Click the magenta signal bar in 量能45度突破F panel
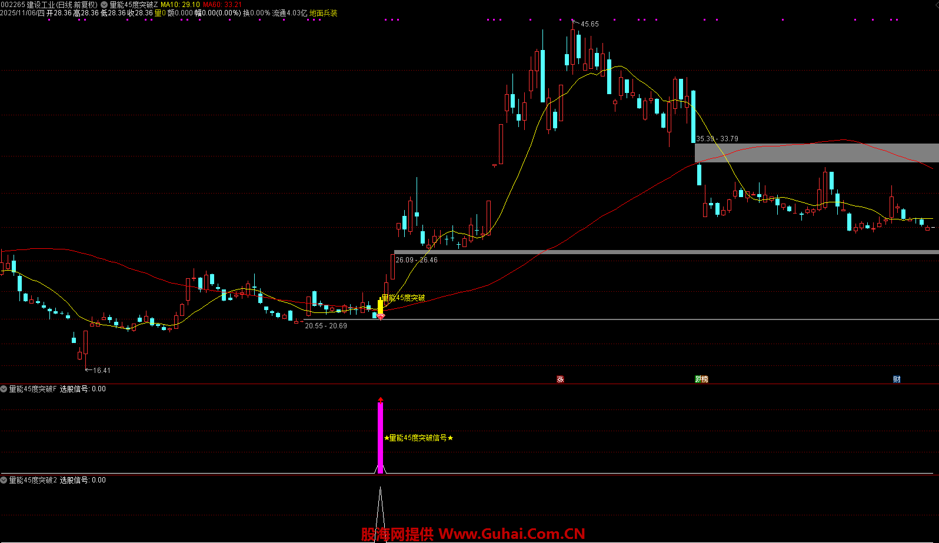Image resolution: width=939 pixels, height=543 pixels. [x=380, y=438]
